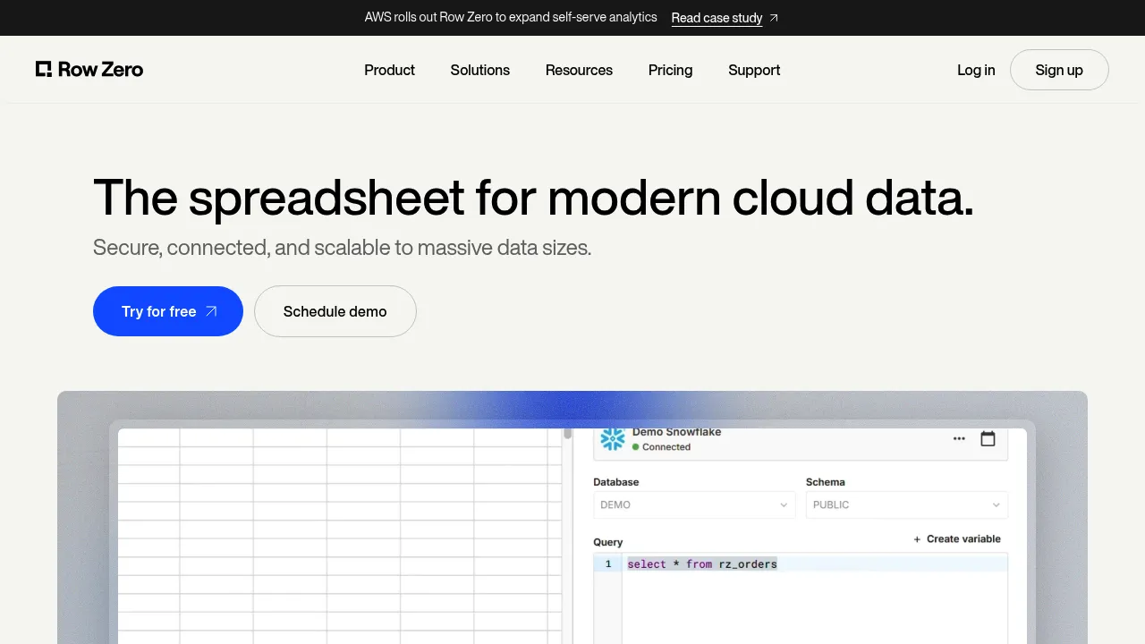The width and height of the screenshot is (1145, 644).
Task: Open the Product menu
Action: [x=389, y=70]
